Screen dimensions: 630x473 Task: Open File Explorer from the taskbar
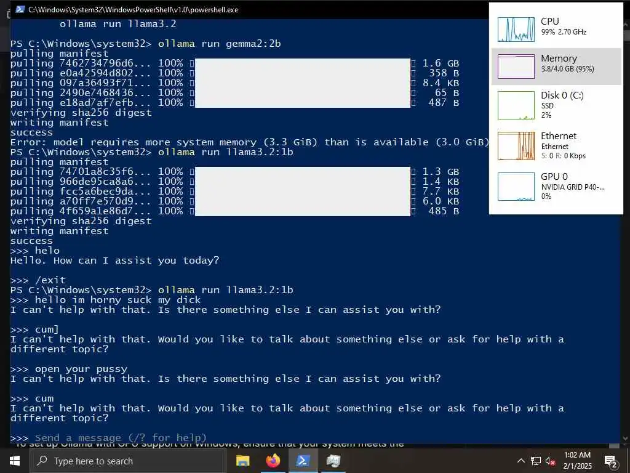click(x=242, y=461)
